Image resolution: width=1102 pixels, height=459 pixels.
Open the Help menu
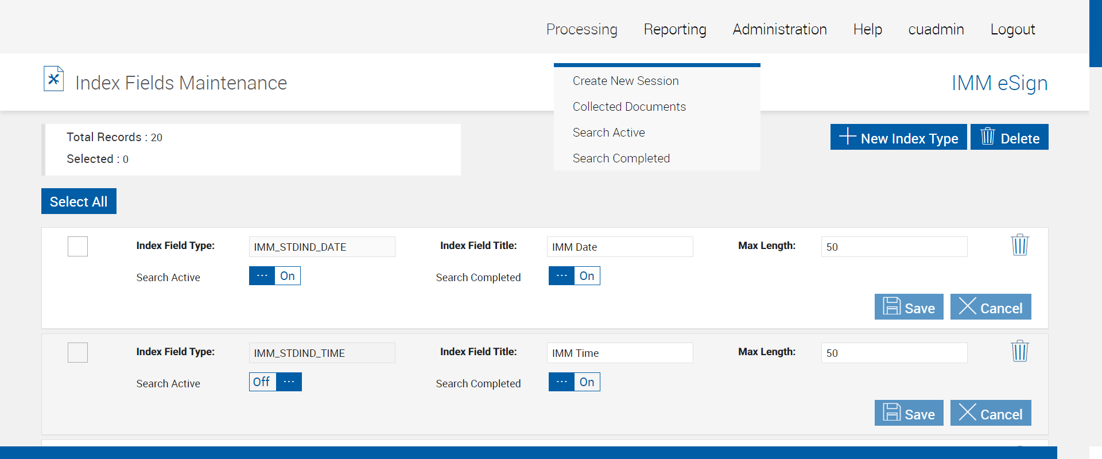(867, 29)
